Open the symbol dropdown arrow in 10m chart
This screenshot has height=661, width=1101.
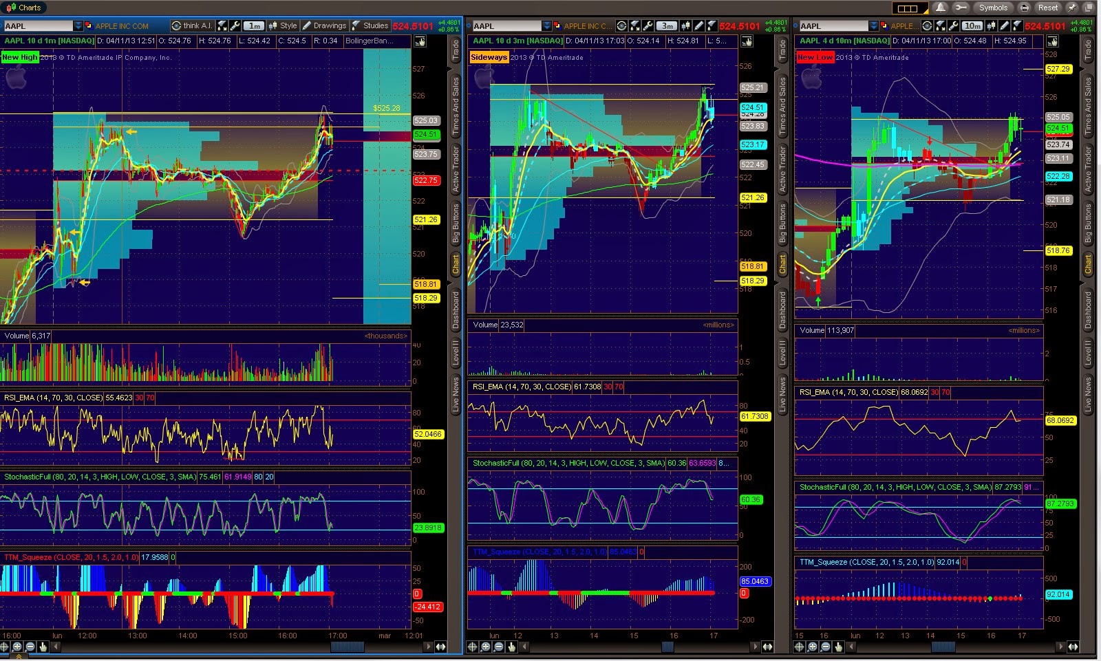pos(873,26)
